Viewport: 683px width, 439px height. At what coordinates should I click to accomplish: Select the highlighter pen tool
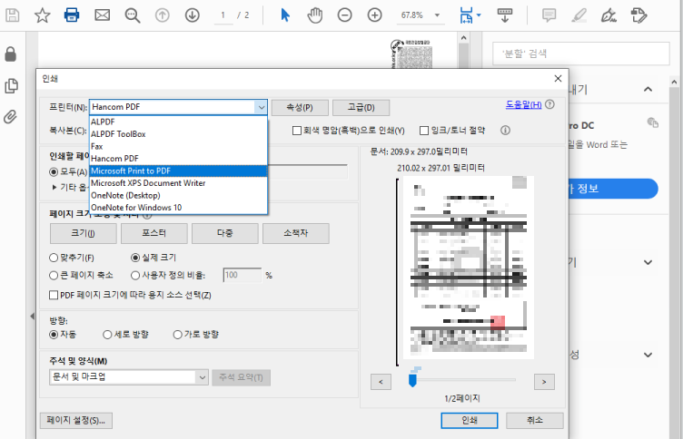coord(579,15)
